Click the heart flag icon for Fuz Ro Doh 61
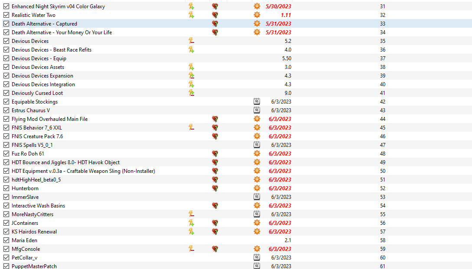This screenshot has width=472, height=269. pos(215,153)
